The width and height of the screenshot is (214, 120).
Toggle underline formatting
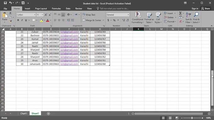[x=26, y=20]
